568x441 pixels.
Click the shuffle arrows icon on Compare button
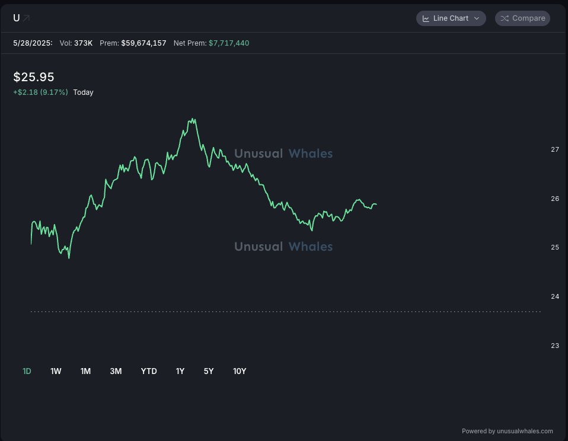coord(505,18)
